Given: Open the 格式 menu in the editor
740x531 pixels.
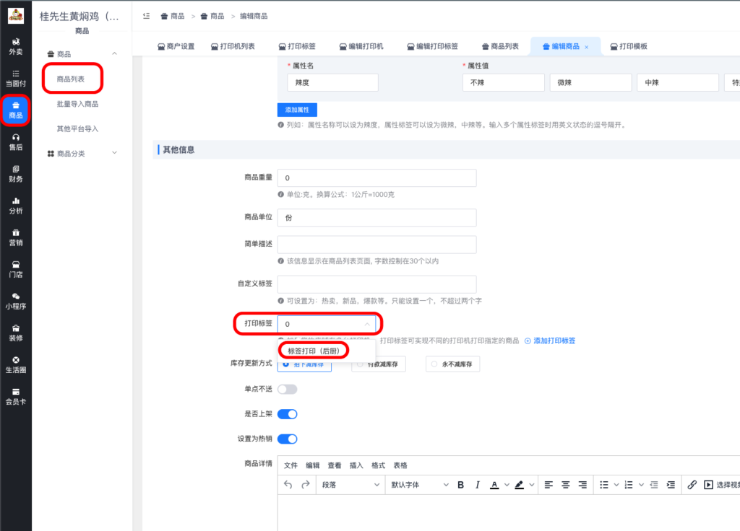Looking at the screenshot, I should click(x=378, y=465).
